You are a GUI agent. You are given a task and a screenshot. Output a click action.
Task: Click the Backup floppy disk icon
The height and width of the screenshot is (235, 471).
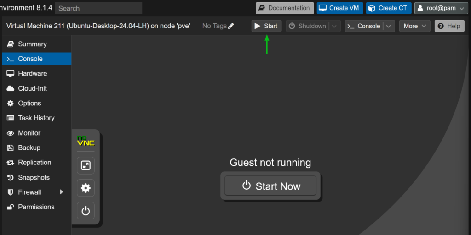[x=10, y=148]
